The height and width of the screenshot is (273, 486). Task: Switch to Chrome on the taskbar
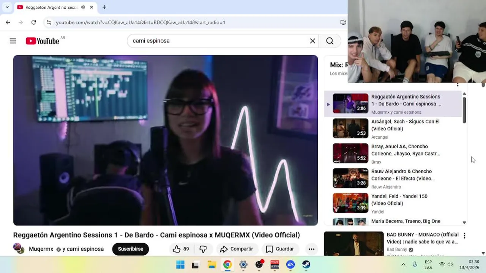(x=227, y=265)
